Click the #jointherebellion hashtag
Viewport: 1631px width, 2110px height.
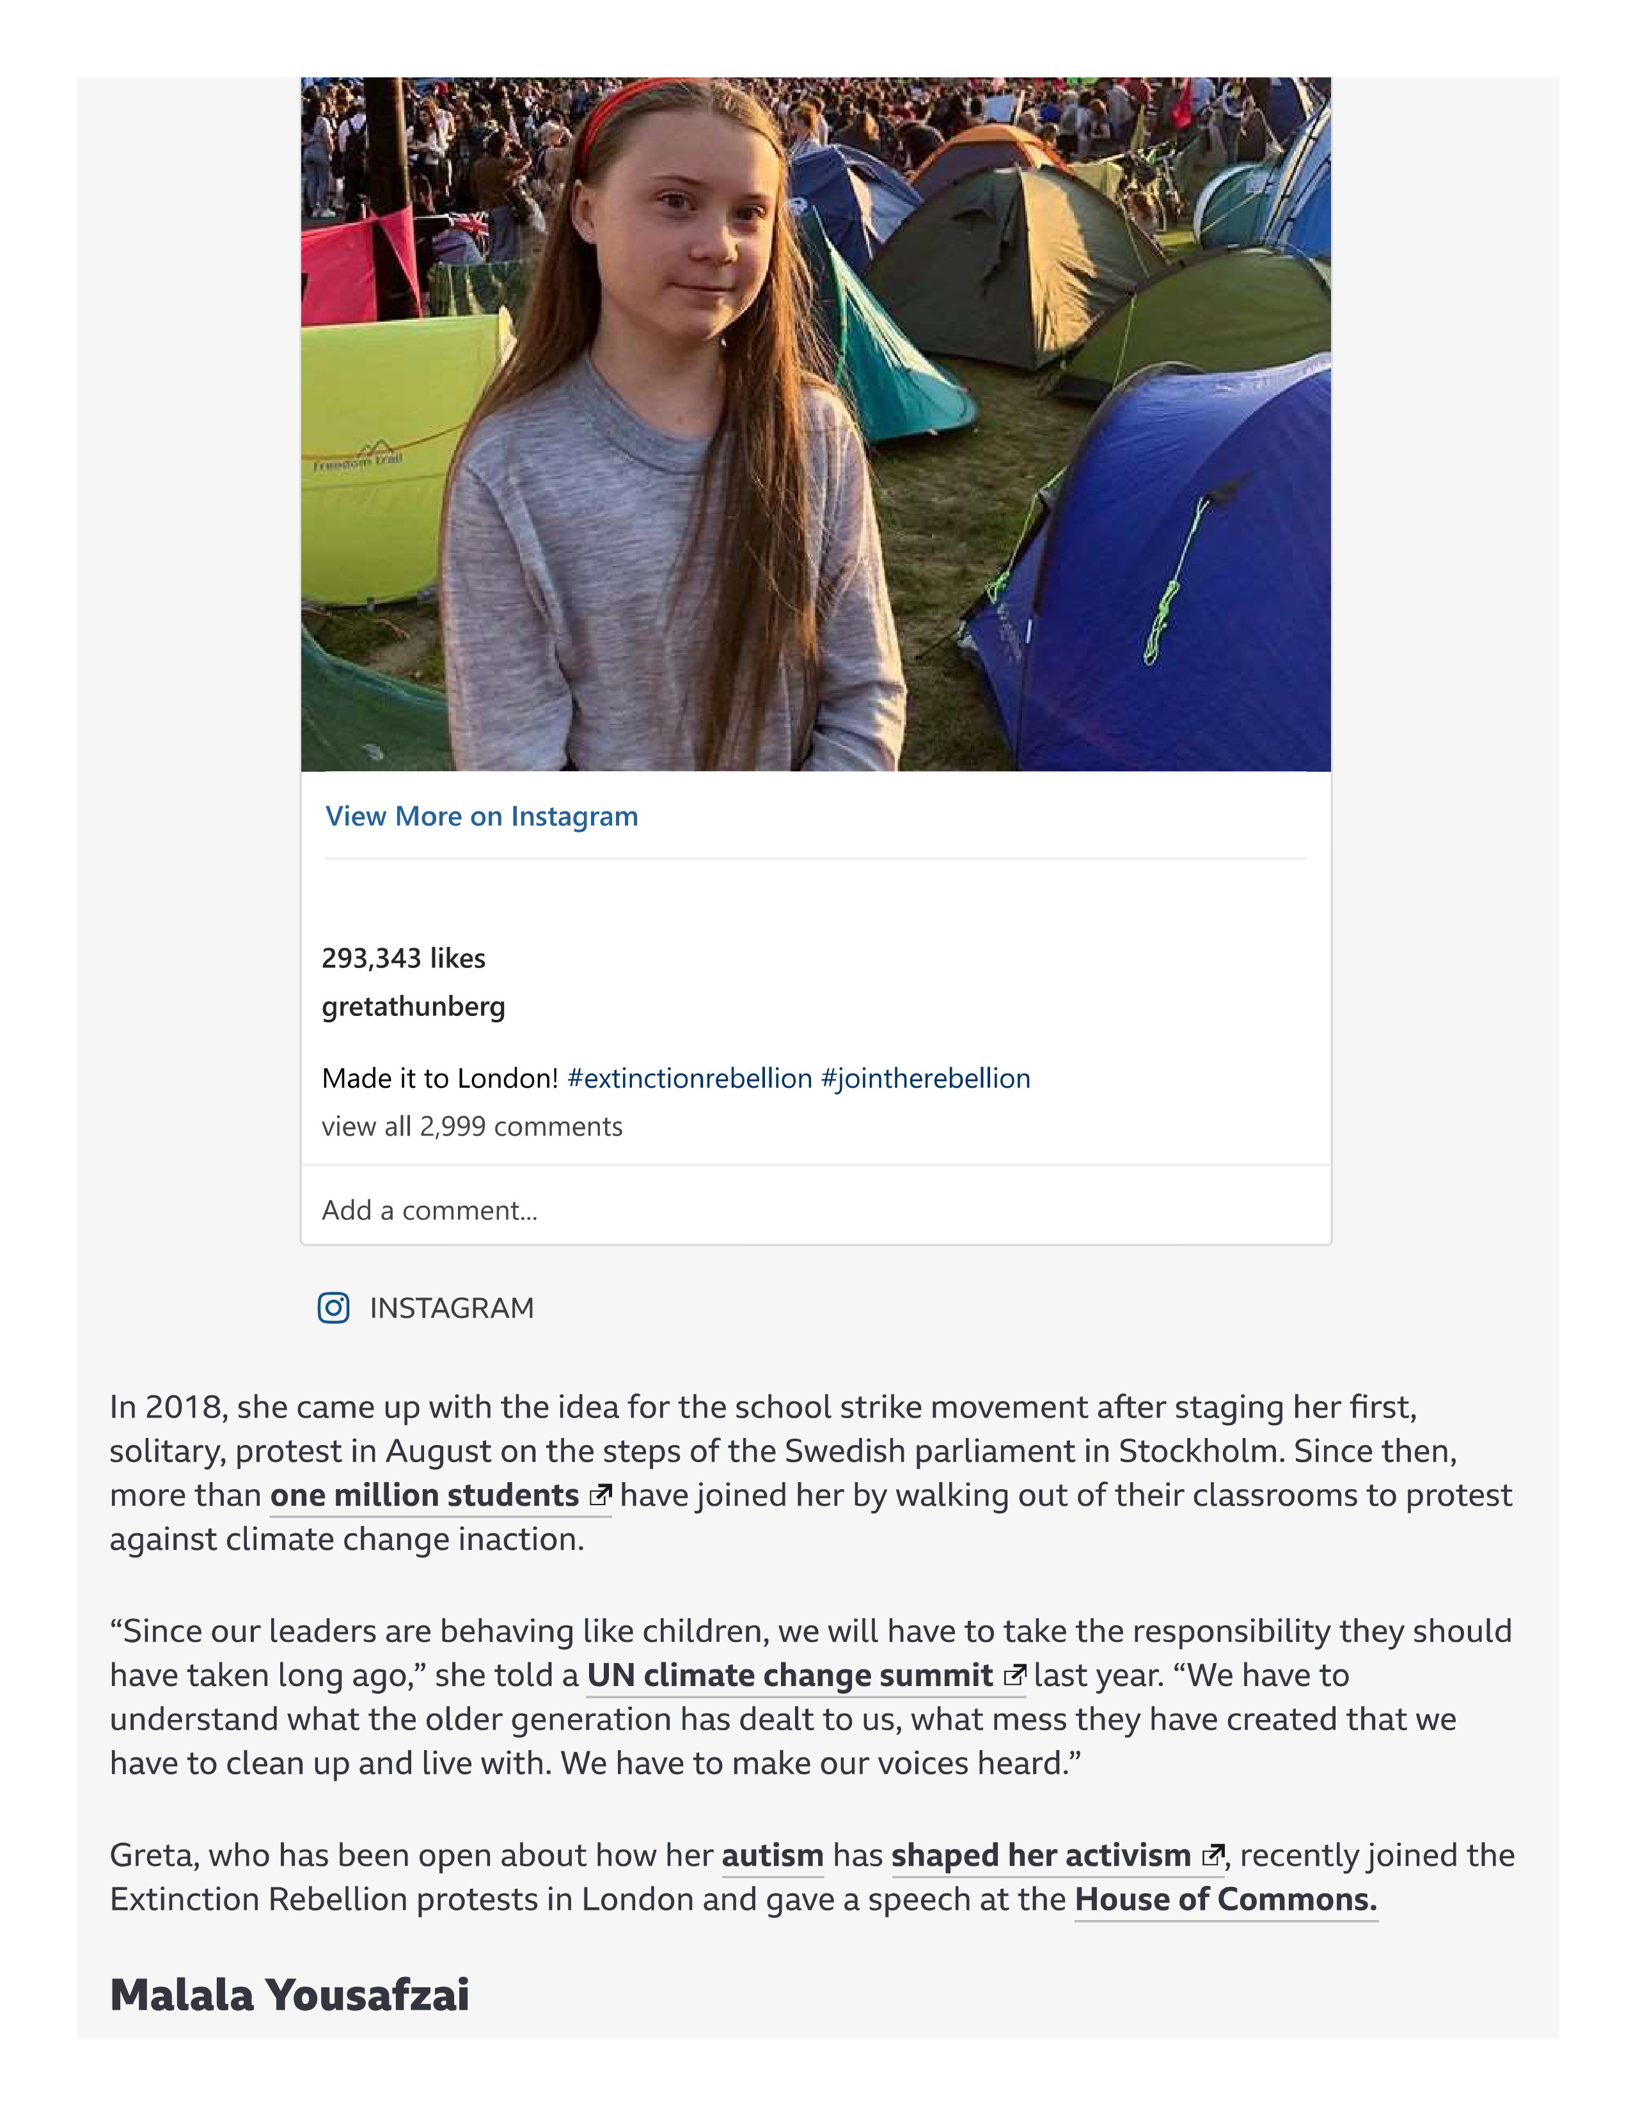(926, 1078)
